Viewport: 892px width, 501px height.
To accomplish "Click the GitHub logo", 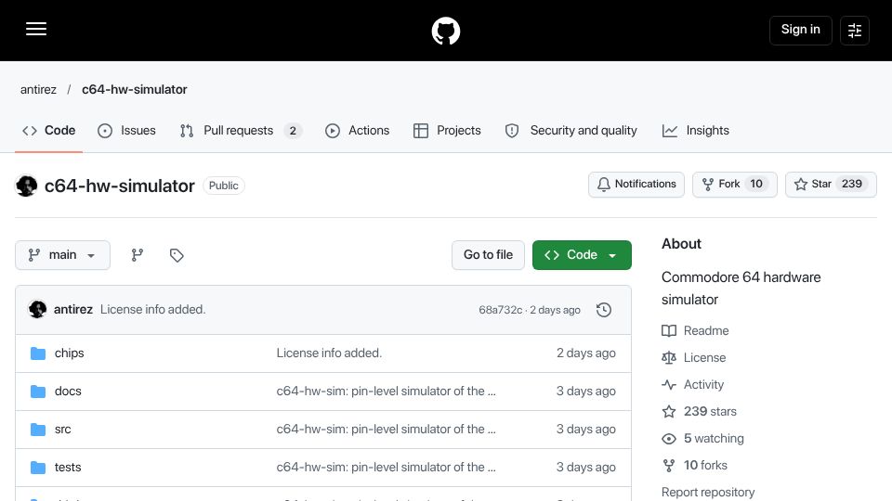I will pos(445,31).
